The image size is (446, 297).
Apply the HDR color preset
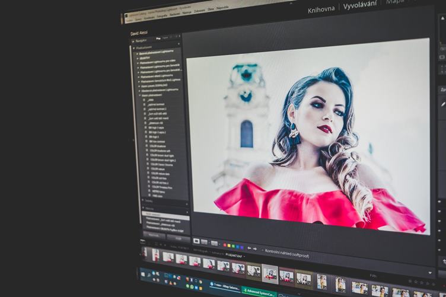tap(157, 196)
